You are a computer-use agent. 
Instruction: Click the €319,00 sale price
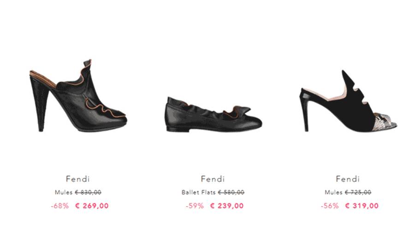362,206
